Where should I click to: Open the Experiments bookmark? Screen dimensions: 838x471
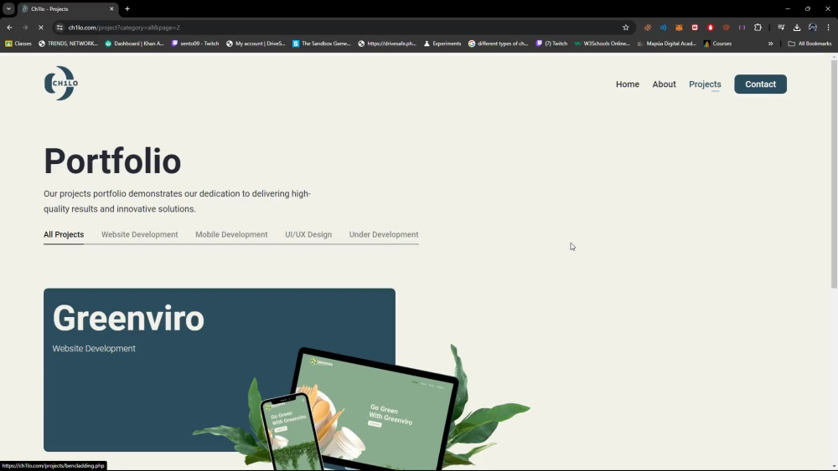click(442, 44)
